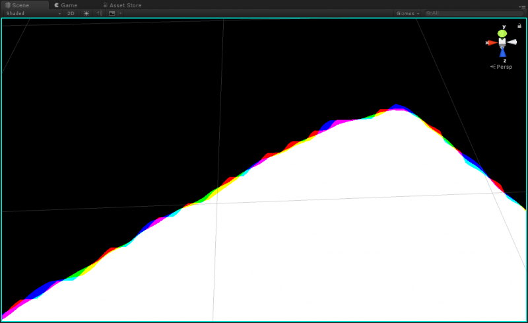Click the center cube of the orientation gizmo
Viewport: 528px width, 323px height.
502,42
